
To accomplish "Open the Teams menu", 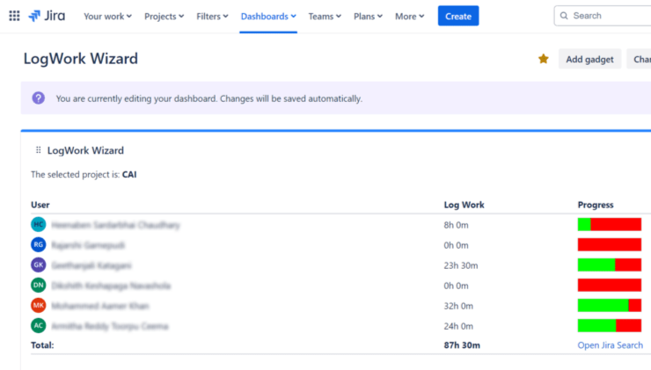I will pyautogui.click(x=325, y=16).
